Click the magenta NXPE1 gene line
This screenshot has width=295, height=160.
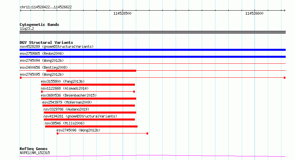pos(152,156)
